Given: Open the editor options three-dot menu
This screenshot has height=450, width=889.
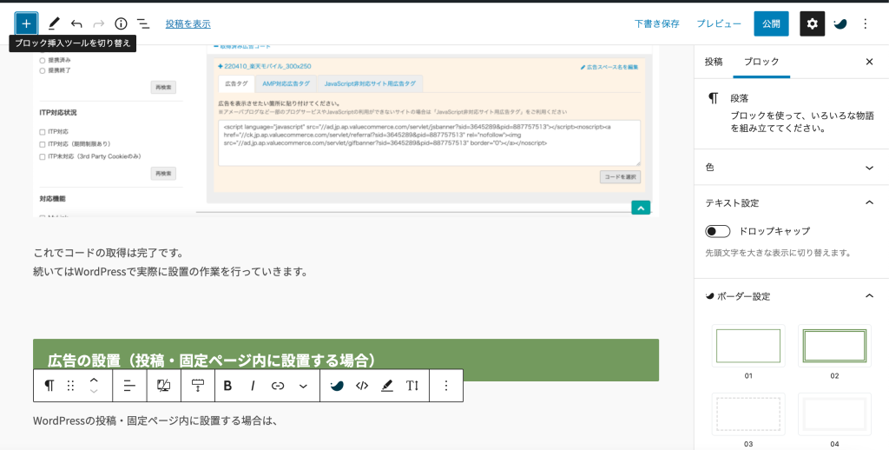Looking at the screenshot, I should click(x=866, y=23).
